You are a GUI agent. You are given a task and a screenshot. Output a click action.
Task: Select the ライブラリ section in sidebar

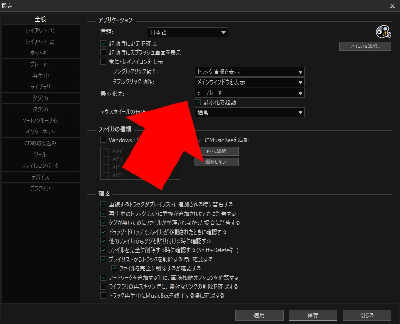coord(41,87)
